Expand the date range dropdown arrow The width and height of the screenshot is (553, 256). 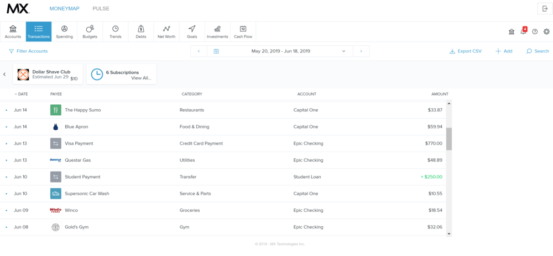click(x=343, y=51)
